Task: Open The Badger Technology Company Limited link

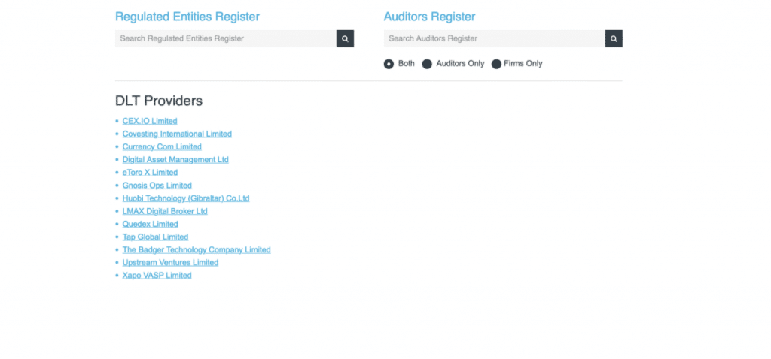Action: click(x=197, y=249)
